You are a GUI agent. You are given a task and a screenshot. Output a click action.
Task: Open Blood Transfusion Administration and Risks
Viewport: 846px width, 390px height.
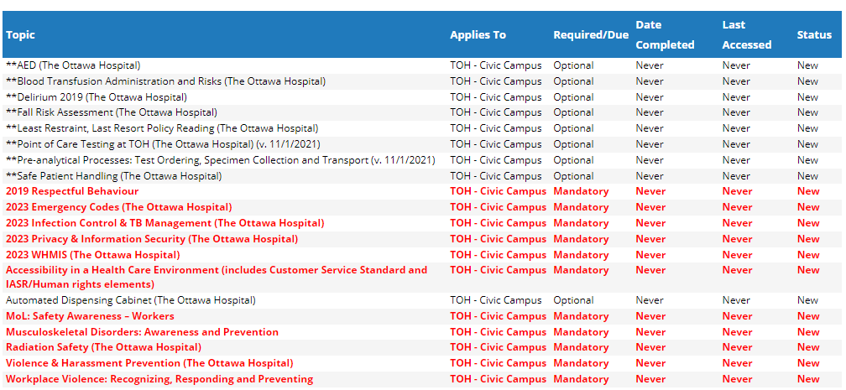(165, 81)
